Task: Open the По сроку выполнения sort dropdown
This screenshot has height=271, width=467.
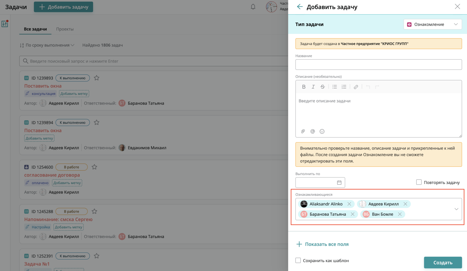Action: click(x=47, y=45)
